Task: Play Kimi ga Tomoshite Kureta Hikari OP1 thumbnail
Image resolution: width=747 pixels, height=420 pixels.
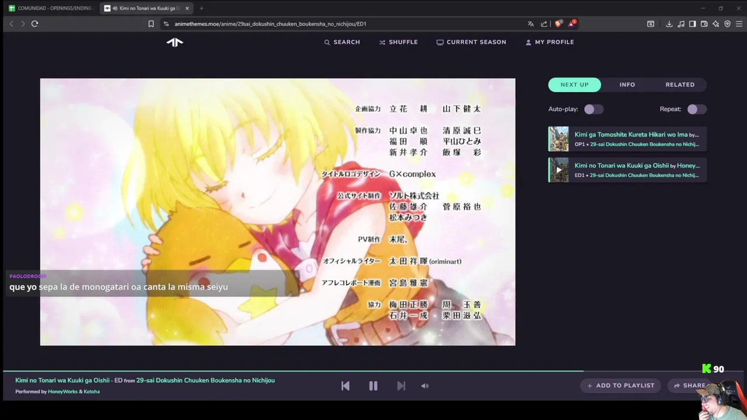Action: tap(558, 139)
